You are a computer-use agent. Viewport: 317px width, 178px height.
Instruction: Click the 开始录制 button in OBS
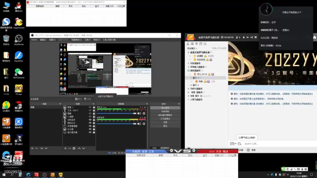coord(165,112)
